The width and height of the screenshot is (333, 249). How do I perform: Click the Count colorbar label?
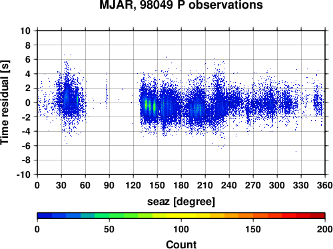coord(181,244)
